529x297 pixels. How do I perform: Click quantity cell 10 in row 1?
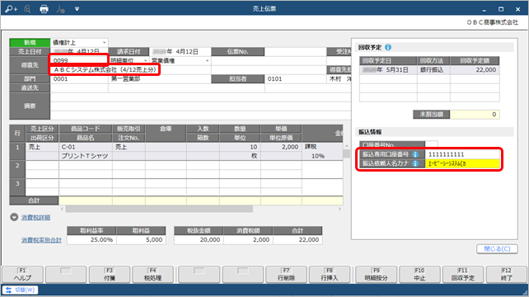pos(240,147)
